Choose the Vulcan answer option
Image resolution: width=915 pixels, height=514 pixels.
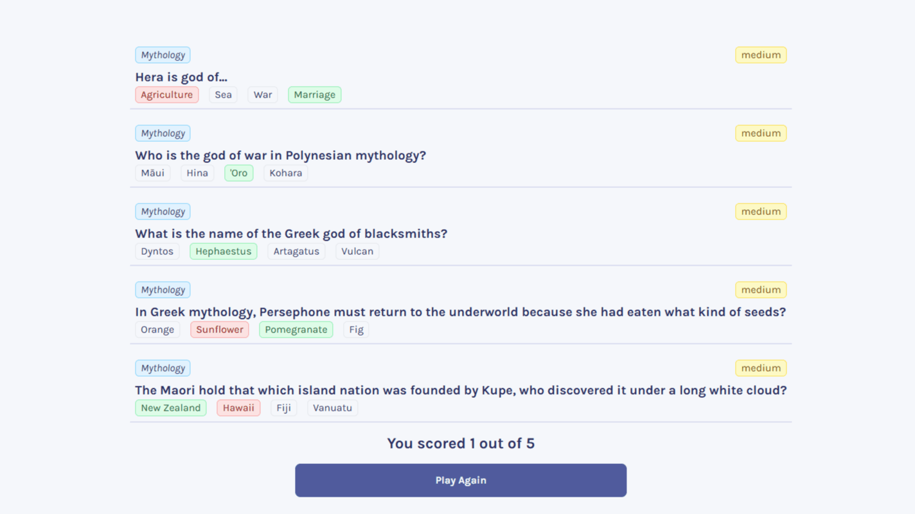click(357, 251)
